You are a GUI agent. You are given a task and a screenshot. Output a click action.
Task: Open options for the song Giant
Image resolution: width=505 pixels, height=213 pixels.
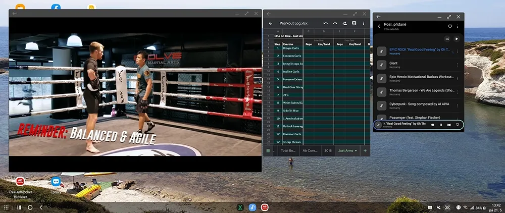point(459,65)
